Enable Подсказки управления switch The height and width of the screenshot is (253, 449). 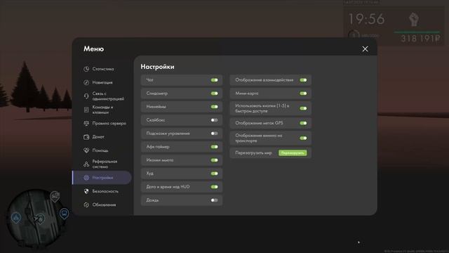[215, 134]
